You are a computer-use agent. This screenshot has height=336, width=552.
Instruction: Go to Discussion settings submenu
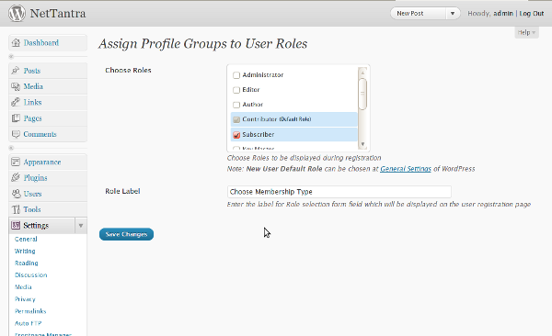point(31,274)
